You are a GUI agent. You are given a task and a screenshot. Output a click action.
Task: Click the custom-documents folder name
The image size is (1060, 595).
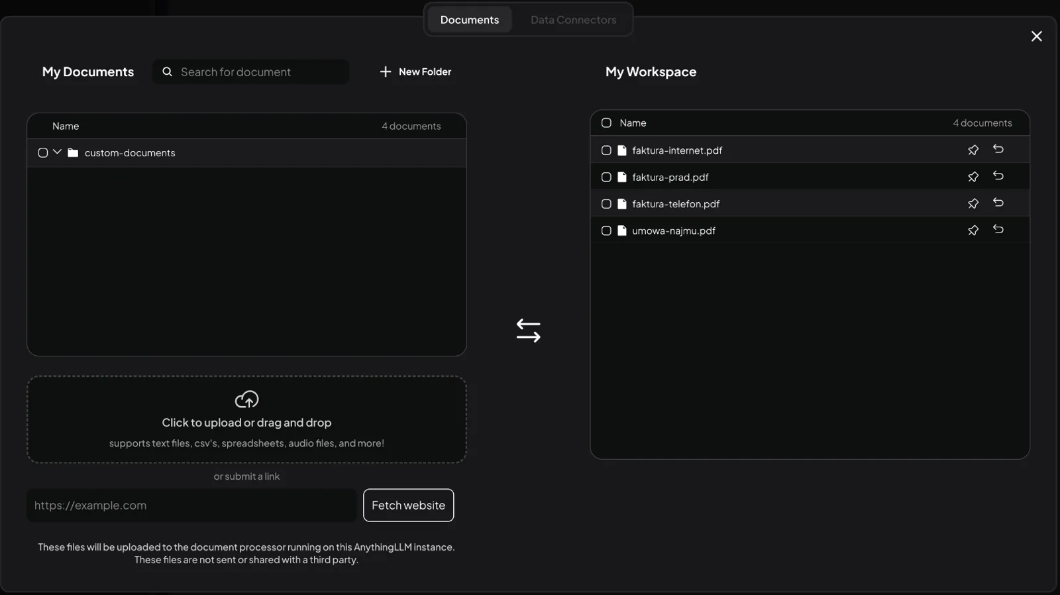click(130, 153)
